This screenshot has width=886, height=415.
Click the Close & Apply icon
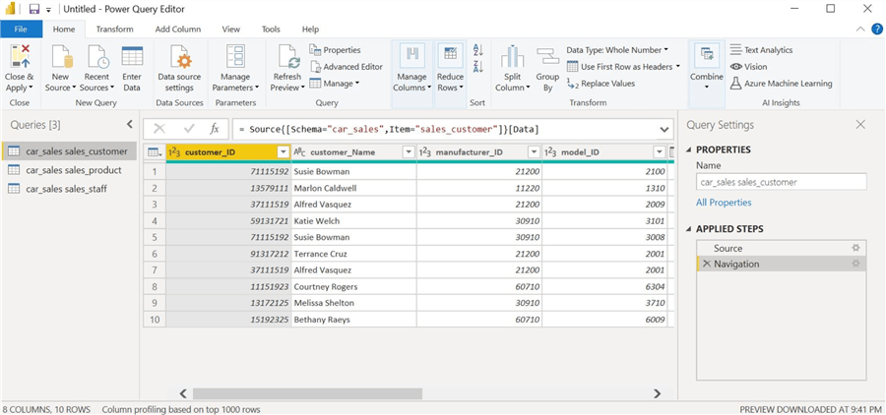tap(20, 57)
